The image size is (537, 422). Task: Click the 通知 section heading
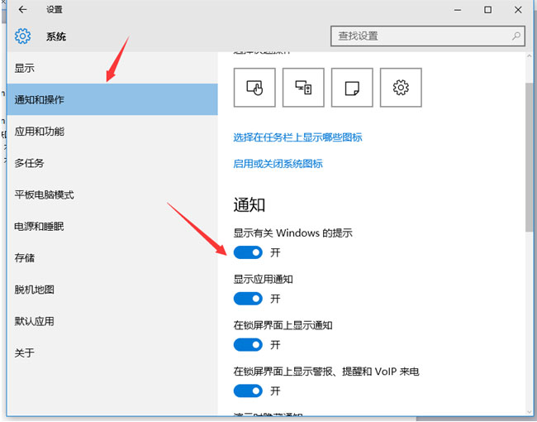pyautogui.click(x=249, y=205)
